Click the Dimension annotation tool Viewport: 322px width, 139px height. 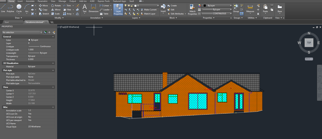pyautogui.click(x=93, y=8)
